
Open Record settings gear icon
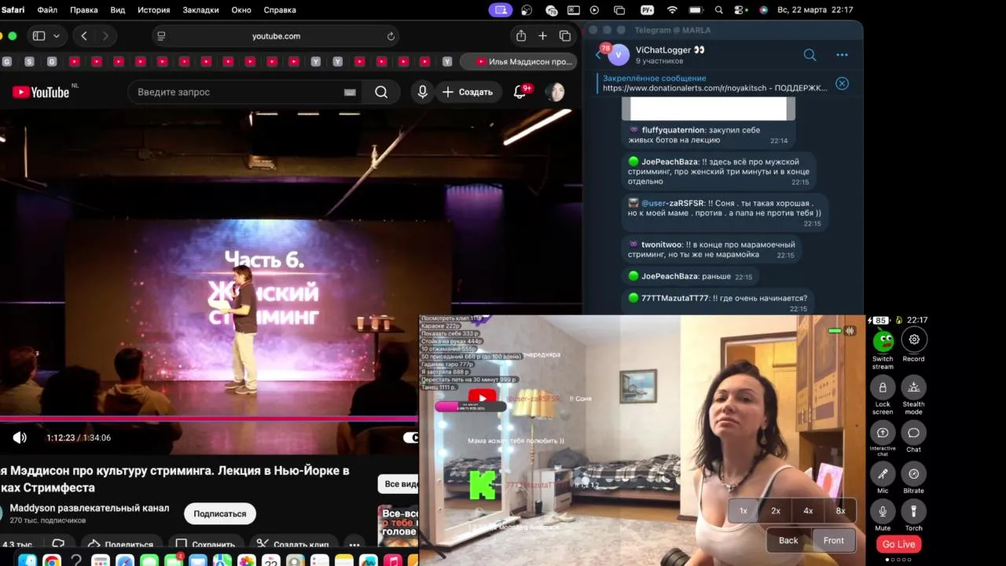click(914, 340)
